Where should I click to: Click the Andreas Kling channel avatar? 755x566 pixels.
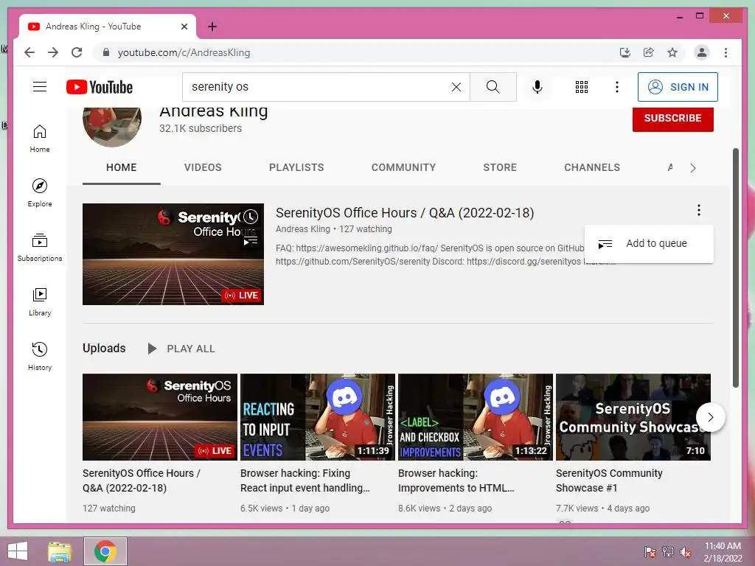tap(112, 126)
